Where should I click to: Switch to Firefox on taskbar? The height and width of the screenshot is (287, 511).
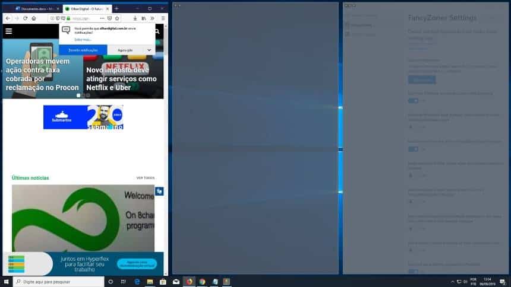[x=189, y=282]
